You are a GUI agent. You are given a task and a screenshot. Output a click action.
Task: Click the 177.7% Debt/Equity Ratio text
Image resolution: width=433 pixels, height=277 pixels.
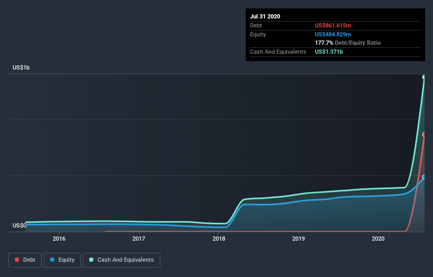point(348,43)
